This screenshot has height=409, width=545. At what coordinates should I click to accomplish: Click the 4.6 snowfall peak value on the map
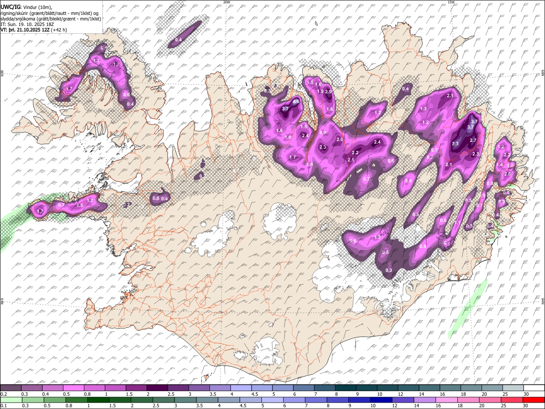point(296,102)
